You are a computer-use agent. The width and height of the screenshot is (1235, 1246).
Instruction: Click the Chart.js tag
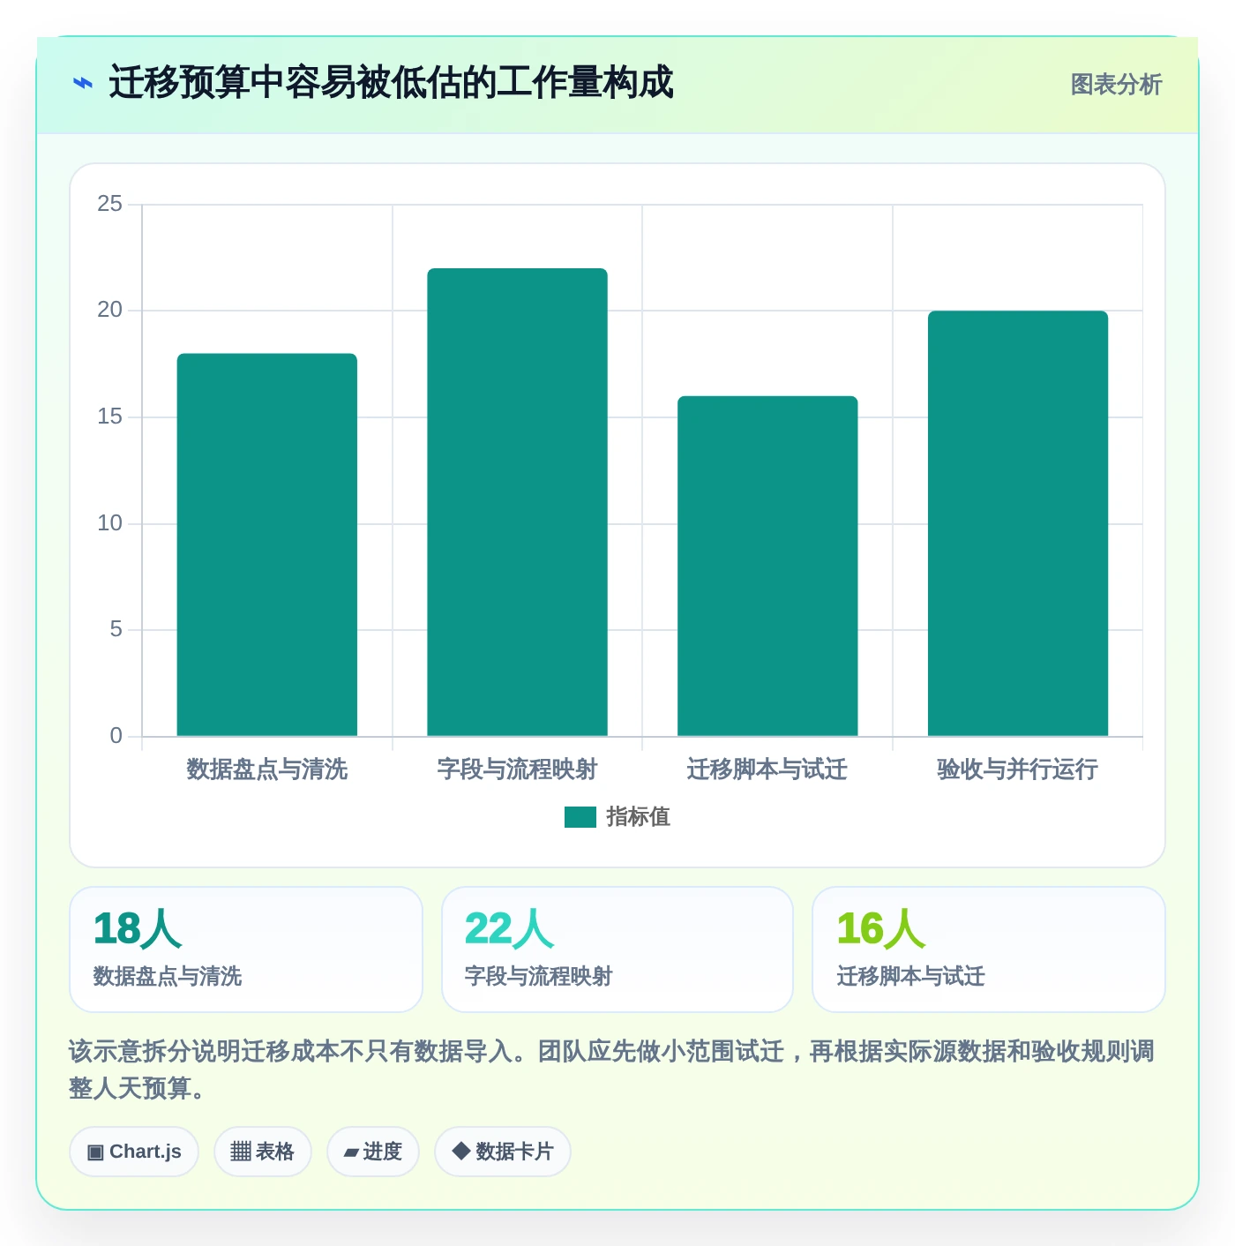point(134,1152)
